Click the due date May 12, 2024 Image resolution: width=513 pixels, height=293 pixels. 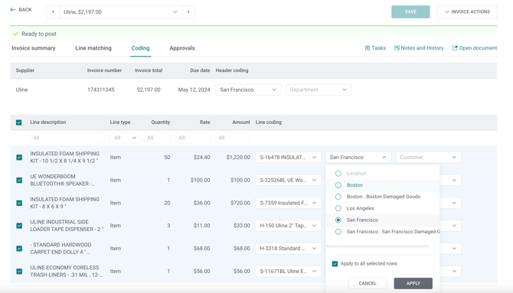point(194,90)
